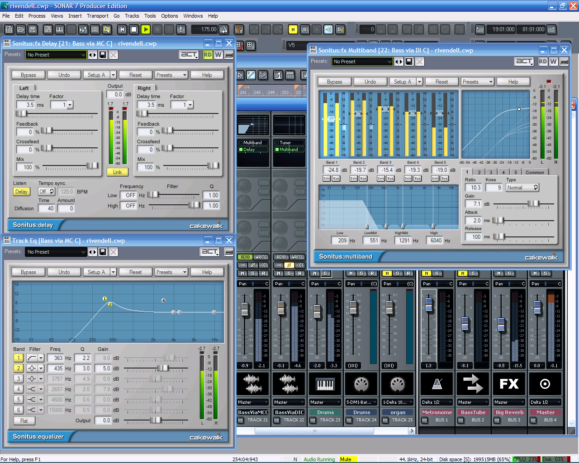Click Help in the Multiband plugin
The image size is (579, 463).
pos(513,82)
